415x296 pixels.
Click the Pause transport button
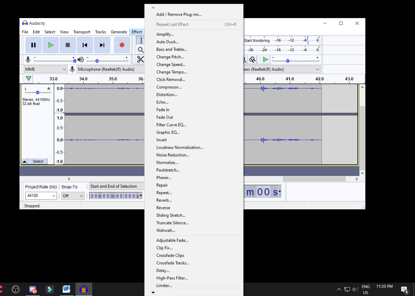click(33, 45)
